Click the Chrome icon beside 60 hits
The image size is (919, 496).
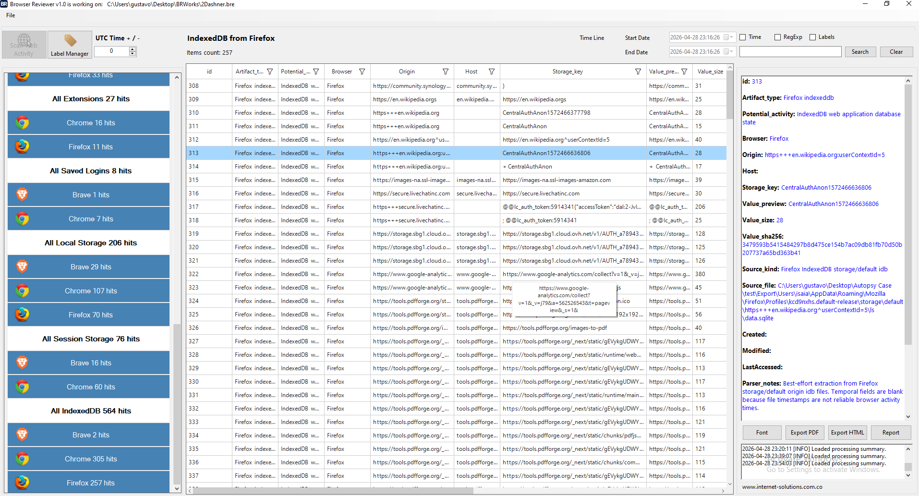pyautogui.click(x=22, y=387)
